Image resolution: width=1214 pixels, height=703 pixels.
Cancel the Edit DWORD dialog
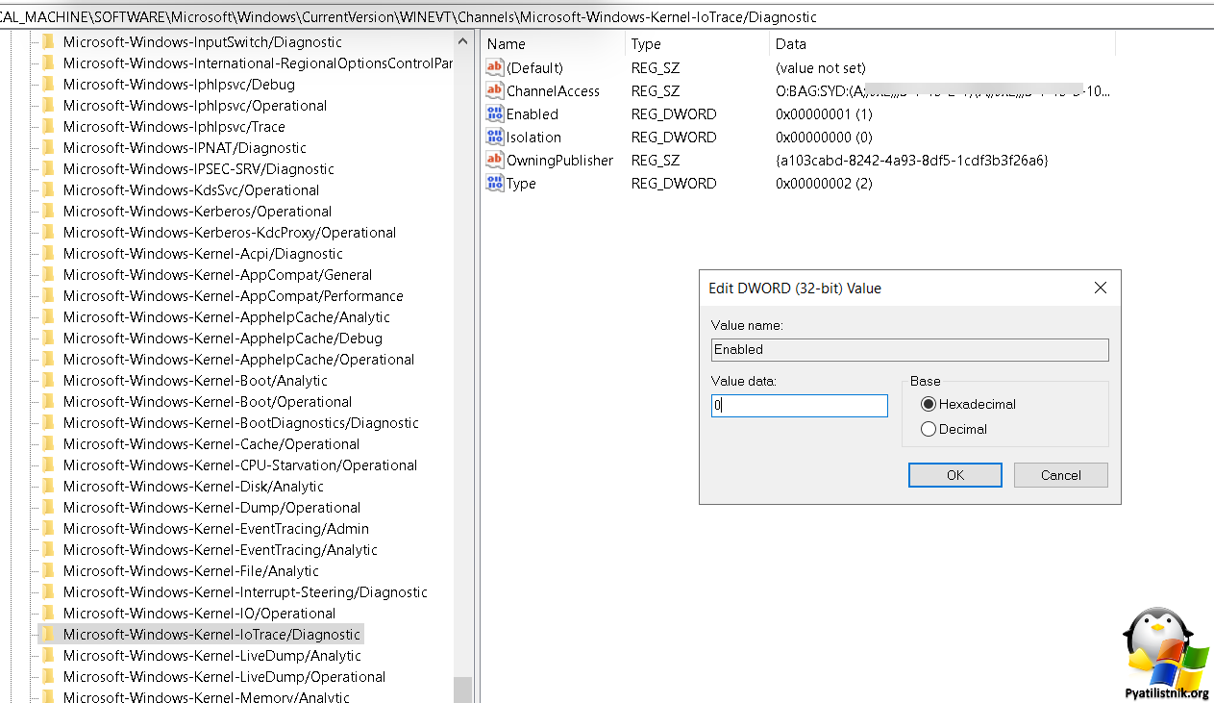(x=1061, y=475)
